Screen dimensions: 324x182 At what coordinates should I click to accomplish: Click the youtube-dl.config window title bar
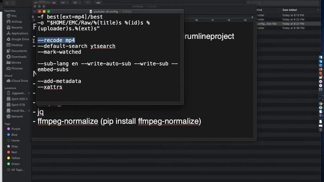(110, 12)
